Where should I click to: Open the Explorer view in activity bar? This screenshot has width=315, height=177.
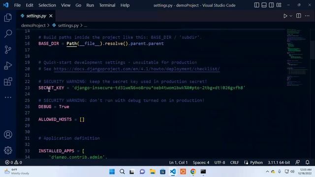tap(8, 18)
